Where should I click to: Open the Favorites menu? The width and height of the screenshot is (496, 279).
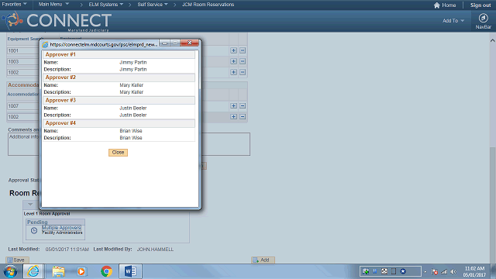click(x=14, y=4)
